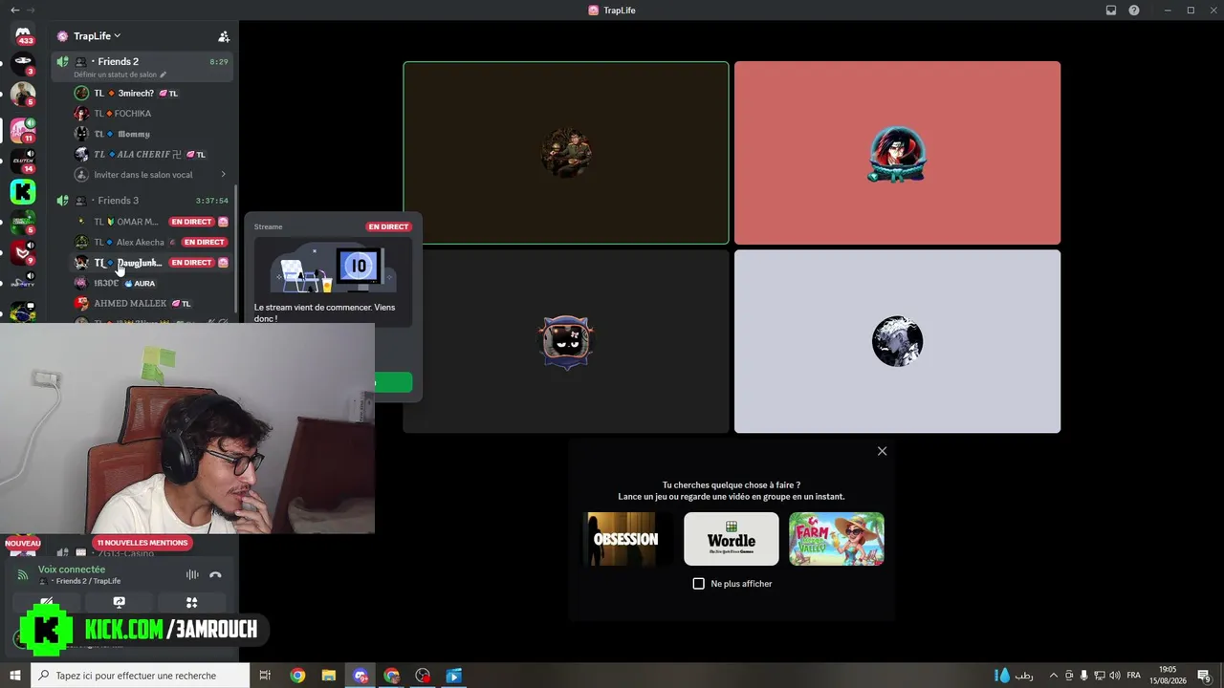The height and width of the screenshot is (688, 1224).
Task: Click EN DIRECT badge for Alex Akecha
Action: [x=205, y=242]
